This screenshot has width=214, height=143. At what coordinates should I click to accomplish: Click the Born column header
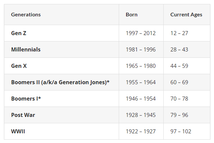131,15
